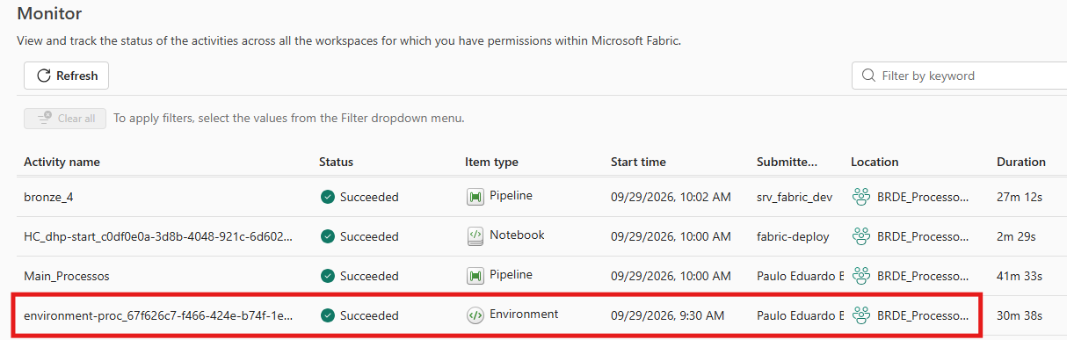Screen dimensions: 1067x340
Task: Click the Refresh button
Action: pos(67,76)
